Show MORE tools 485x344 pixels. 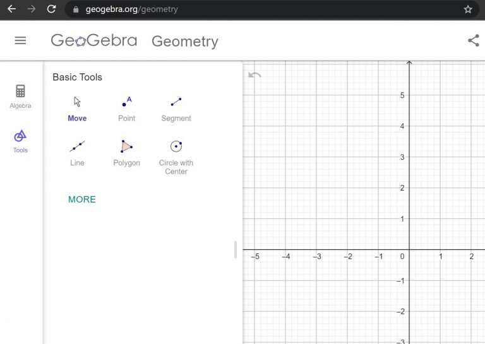[x=82, y=199]
